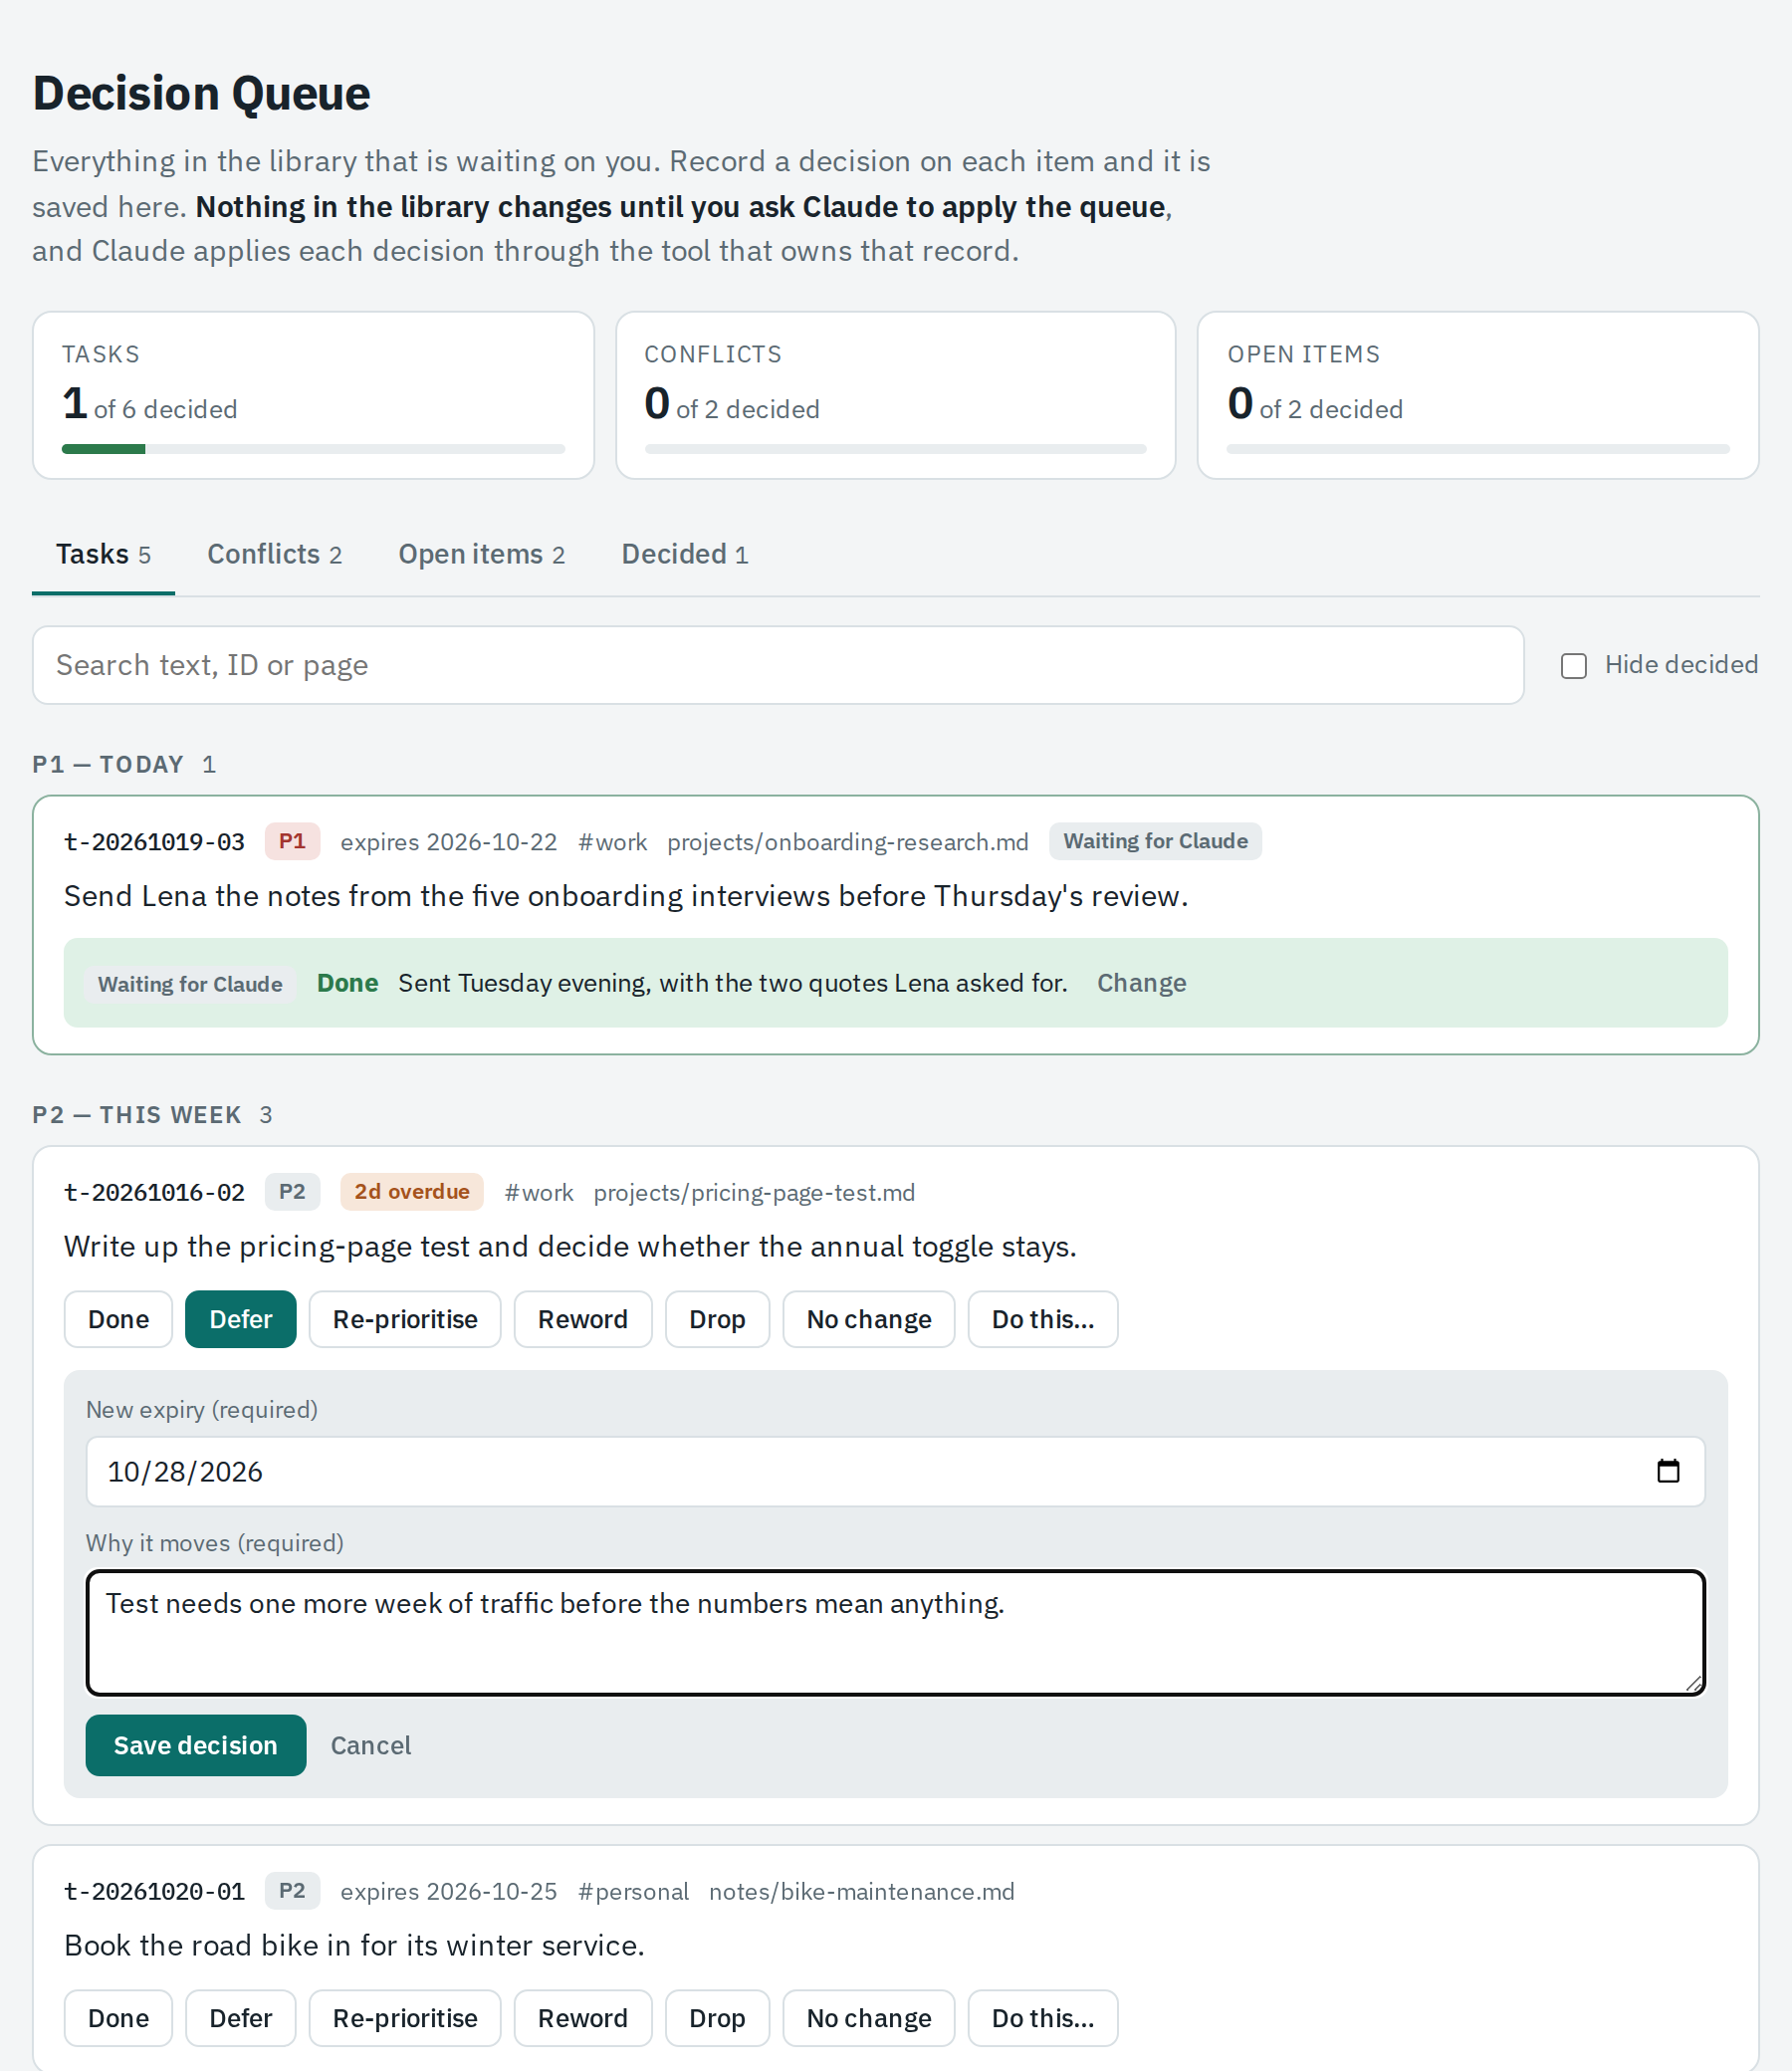The image size is (1792, 2071).
Task: Click the projects/onboarding-research.md page path
Action: point(847,842)
